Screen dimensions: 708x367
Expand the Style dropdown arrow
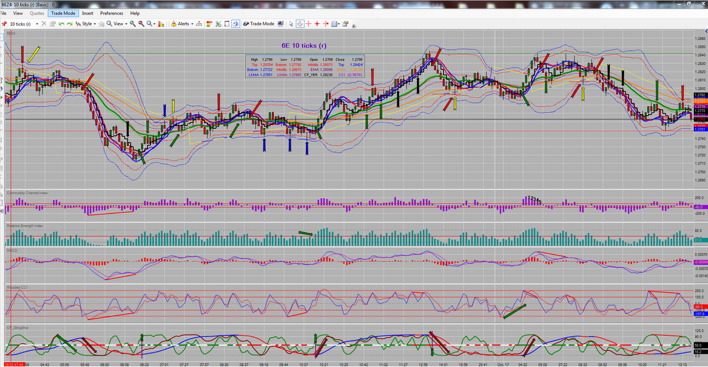point(94,24)
